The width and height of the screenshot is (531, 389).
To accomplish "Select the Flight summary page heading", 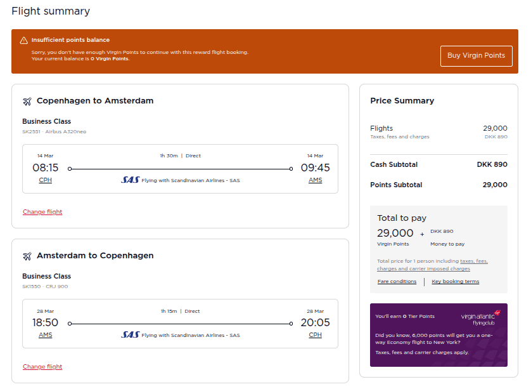I will click(51, 11).
